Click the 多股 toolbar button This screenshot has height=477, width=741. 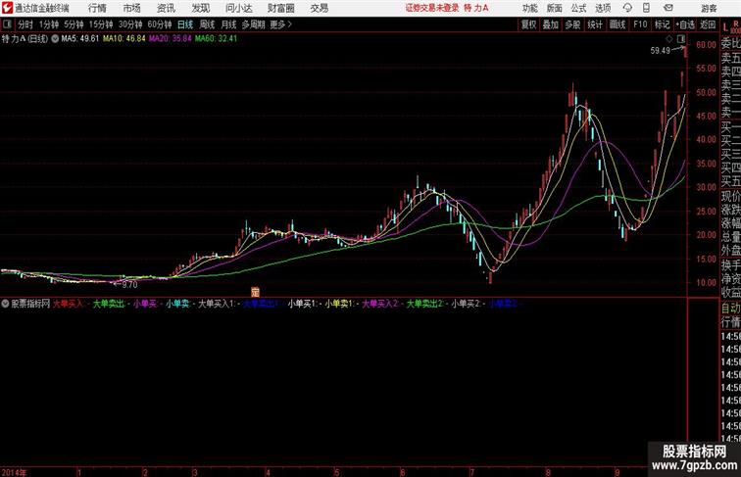click(572, 24)
